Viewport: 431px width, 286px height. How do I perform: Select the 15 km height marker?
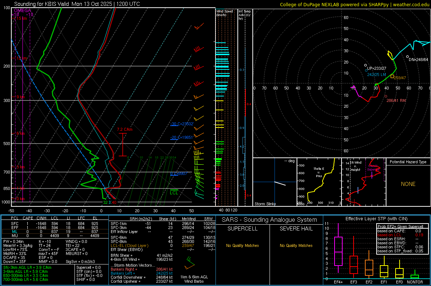21,18
